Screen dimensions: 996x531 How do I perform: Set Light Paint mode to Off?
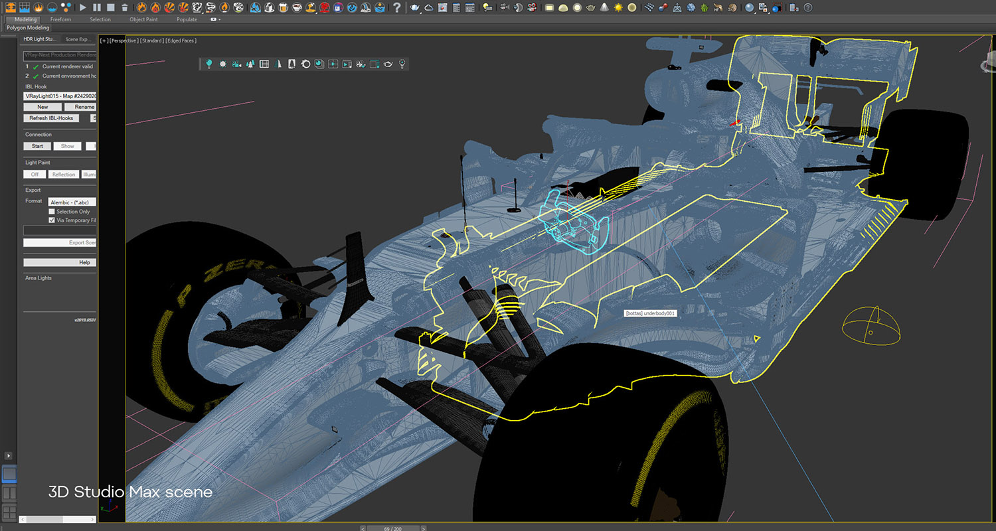click(x=35, y=175)
